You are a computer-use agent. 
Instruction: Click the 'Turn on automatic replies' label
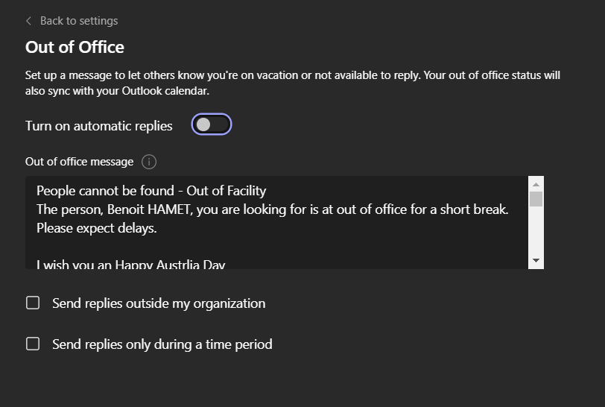(x=98, y=126)
